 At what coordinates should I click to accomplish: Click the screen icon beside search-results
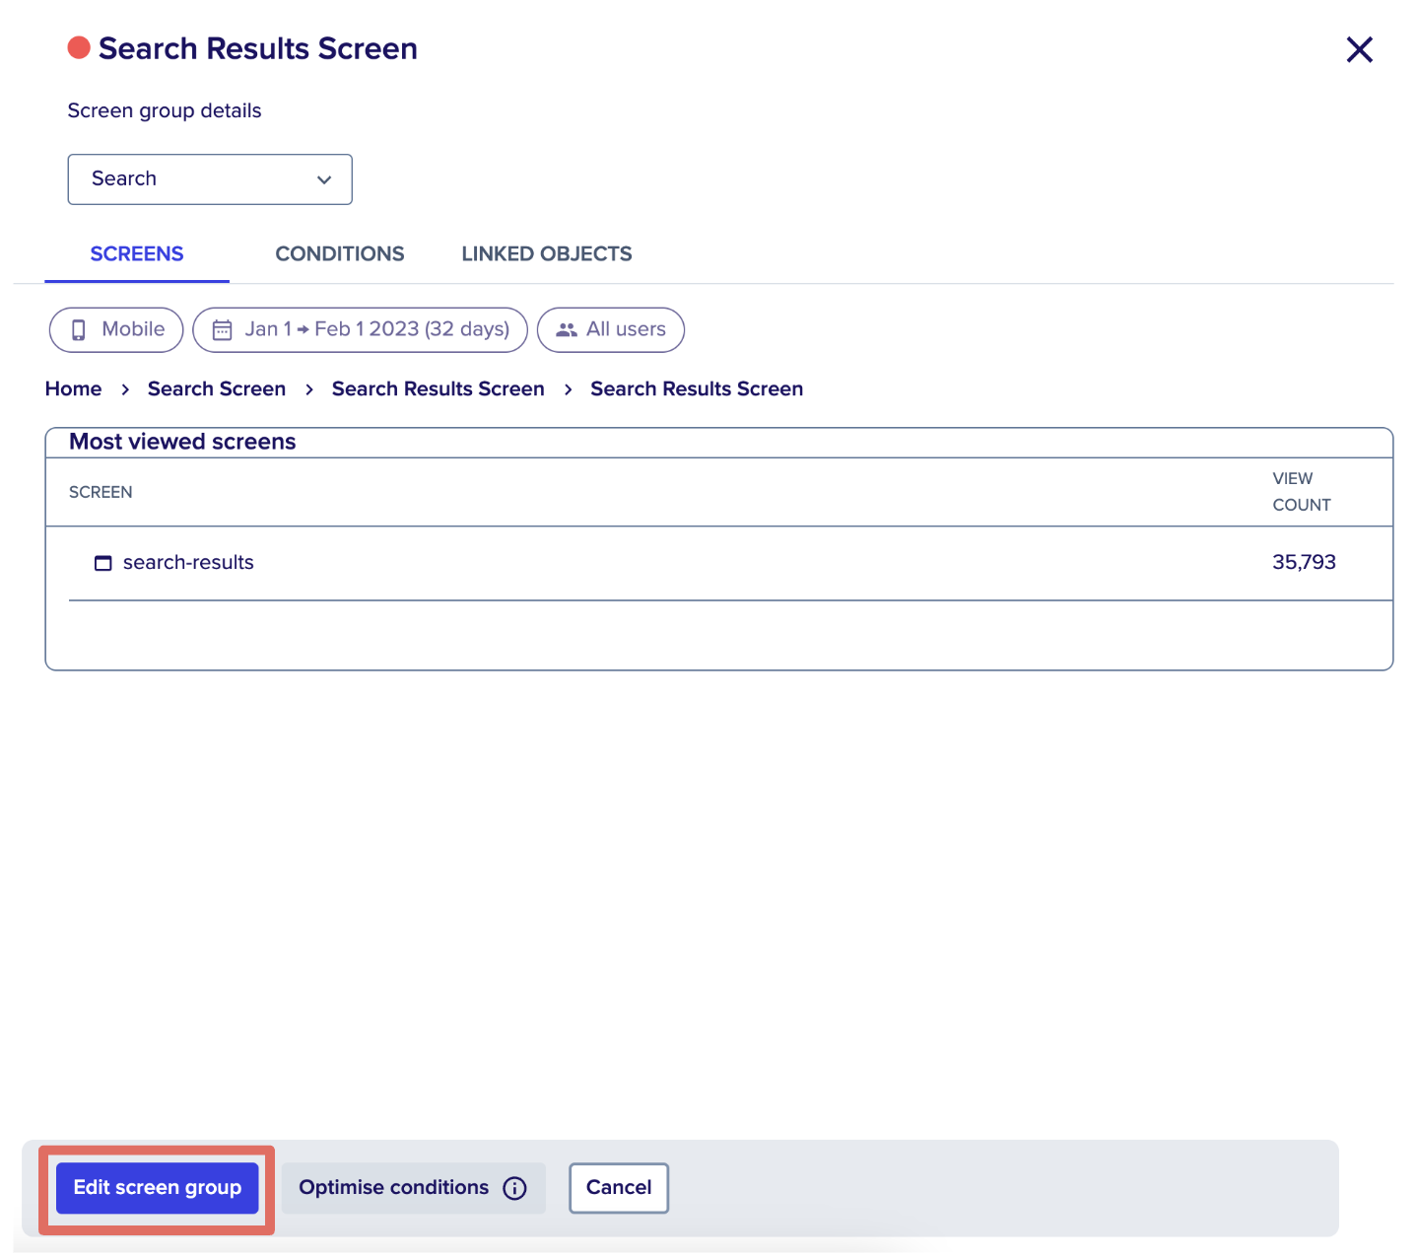point(102,563)
